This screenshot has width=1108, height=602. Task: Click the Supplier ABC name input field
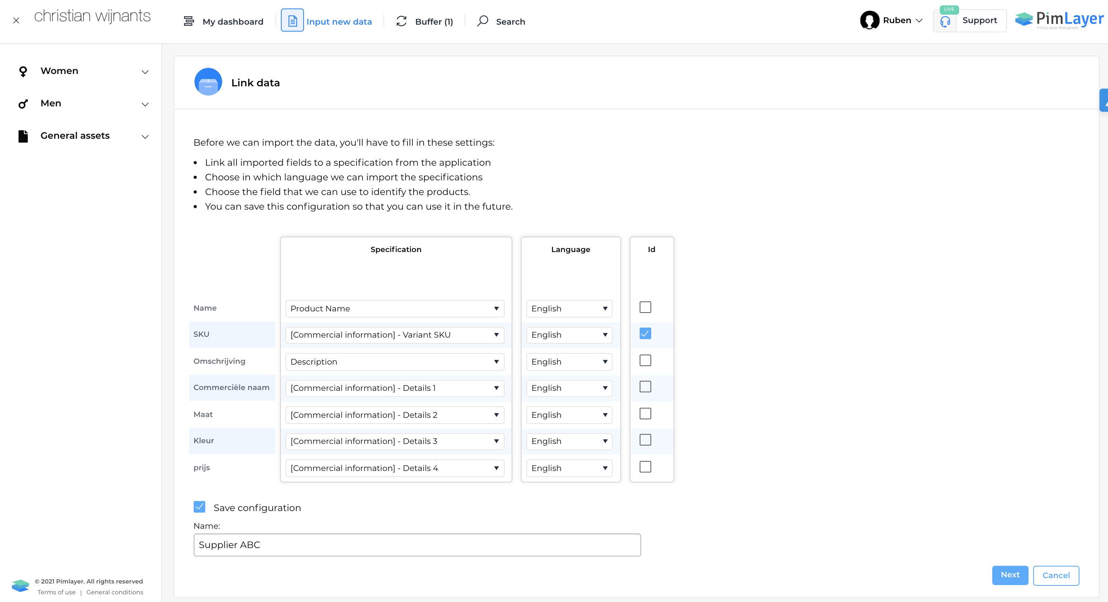tap(416, 545)
